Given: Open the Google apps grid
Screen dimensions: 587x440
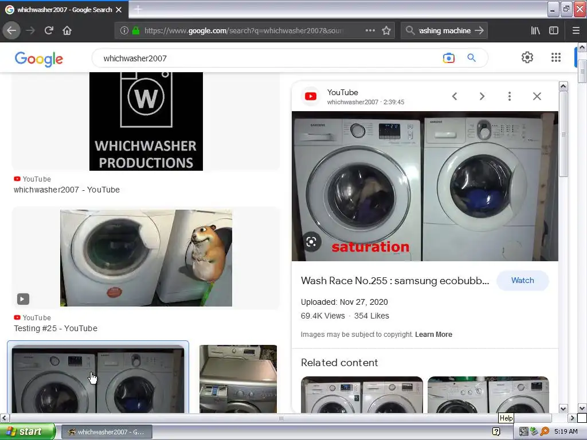Looking at the screenshot, I should 556,57.
